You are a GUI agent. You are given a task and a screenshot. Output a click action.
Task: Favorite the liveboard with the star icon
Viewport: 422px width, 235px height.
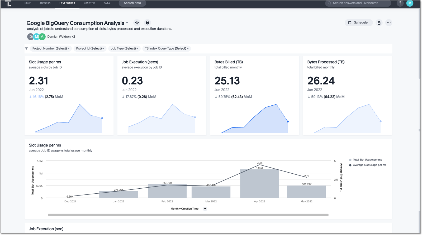137,23
